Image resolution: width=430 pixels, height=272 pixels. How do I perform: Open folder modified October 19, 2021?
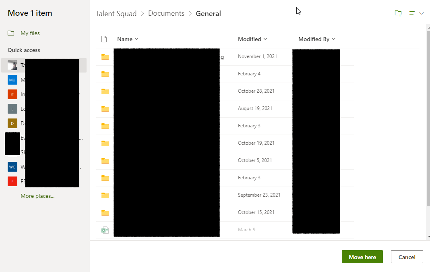click(105, 143)
